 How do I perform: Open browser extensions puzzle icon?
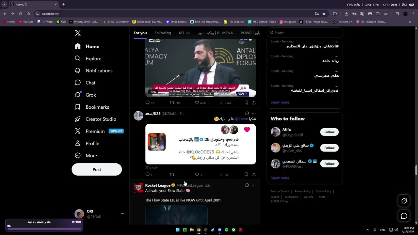pyautogui.click(x=335, y=14)
